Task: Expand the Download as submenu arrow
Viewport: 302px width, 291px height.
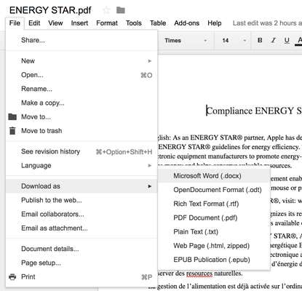Action: 150,186
